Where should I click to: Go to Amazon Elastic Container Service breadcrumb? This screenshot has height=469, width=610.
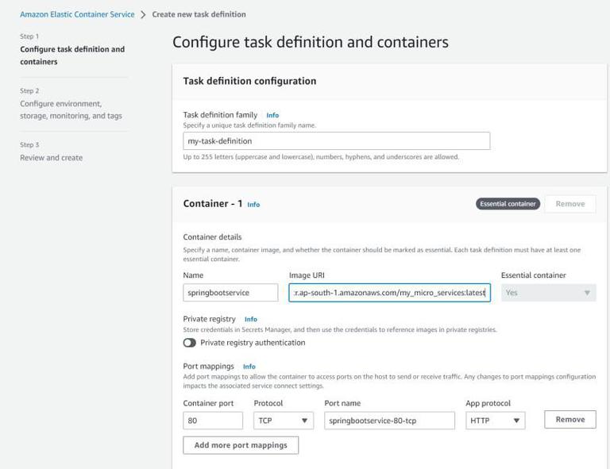click(x=77, y=14)
